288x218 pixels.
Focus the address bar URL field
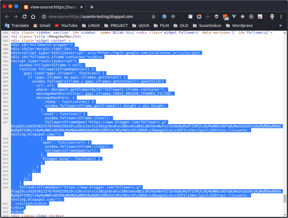tap(98, 17)
